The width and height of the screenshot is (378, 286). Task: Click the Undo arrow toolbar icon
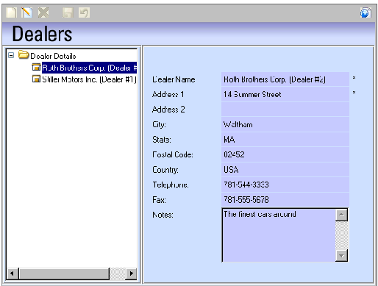(84, 12)
